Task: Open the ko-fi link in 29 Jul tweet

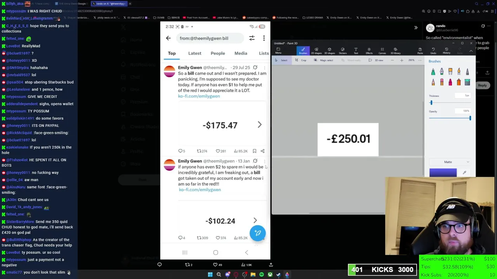Action: tap(199, 96)
